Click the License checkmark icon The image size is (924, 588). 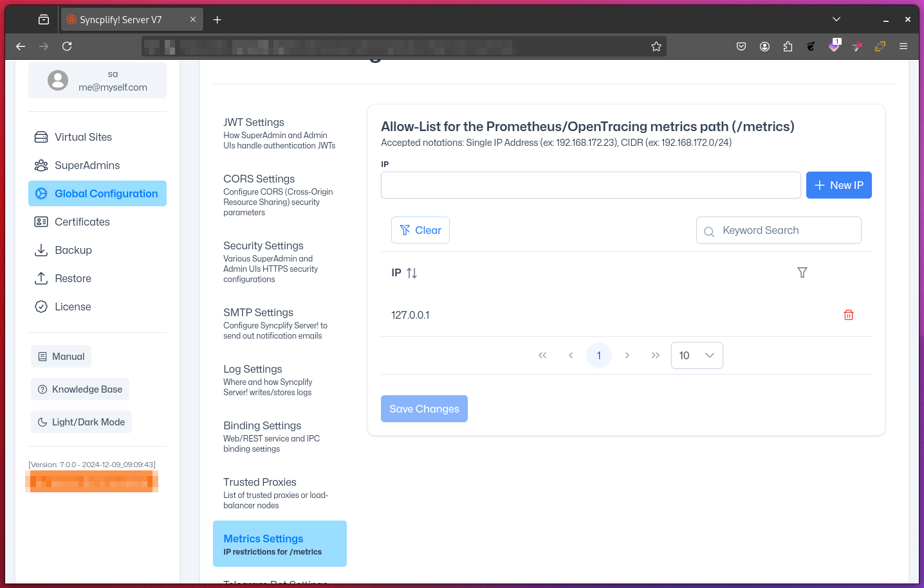point(40,307)
